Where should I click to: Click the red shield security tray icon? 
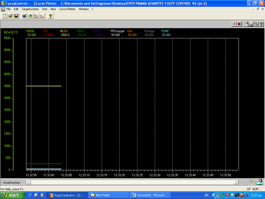pos(228,195)
